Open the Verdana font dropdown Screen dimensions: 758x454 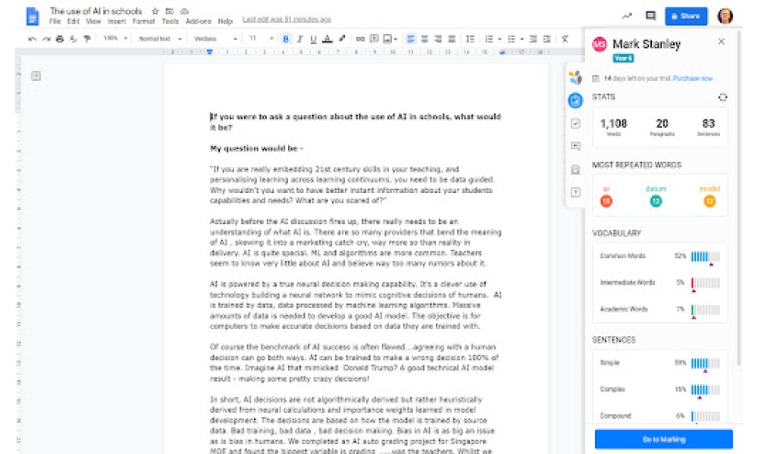click(x=215, y=39)
